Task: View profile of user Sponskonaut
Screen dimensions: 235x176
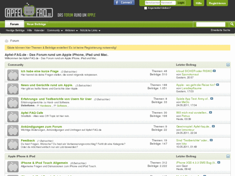Action: (x=190, y=75)
